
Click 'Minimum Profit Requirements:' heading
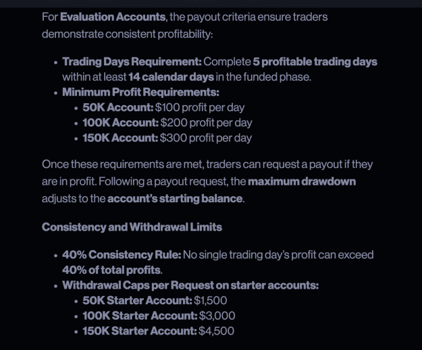pyautogui.click(x=140, y=92)
